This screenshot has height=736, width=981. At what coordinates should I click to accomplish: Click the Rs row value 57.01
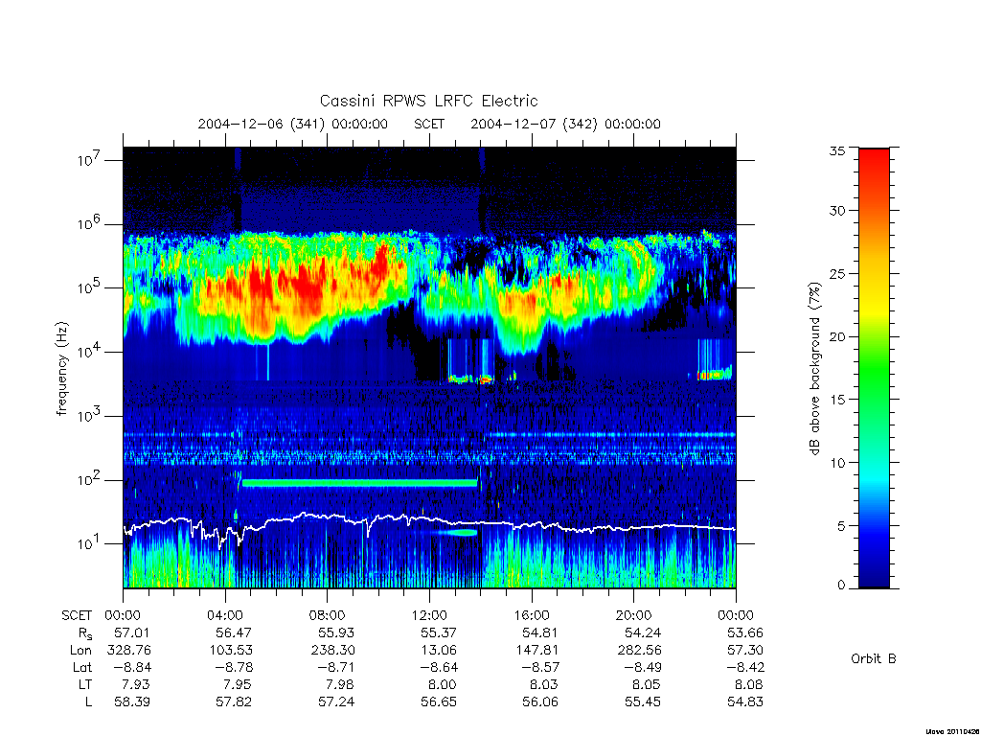[x=132, y=632]
